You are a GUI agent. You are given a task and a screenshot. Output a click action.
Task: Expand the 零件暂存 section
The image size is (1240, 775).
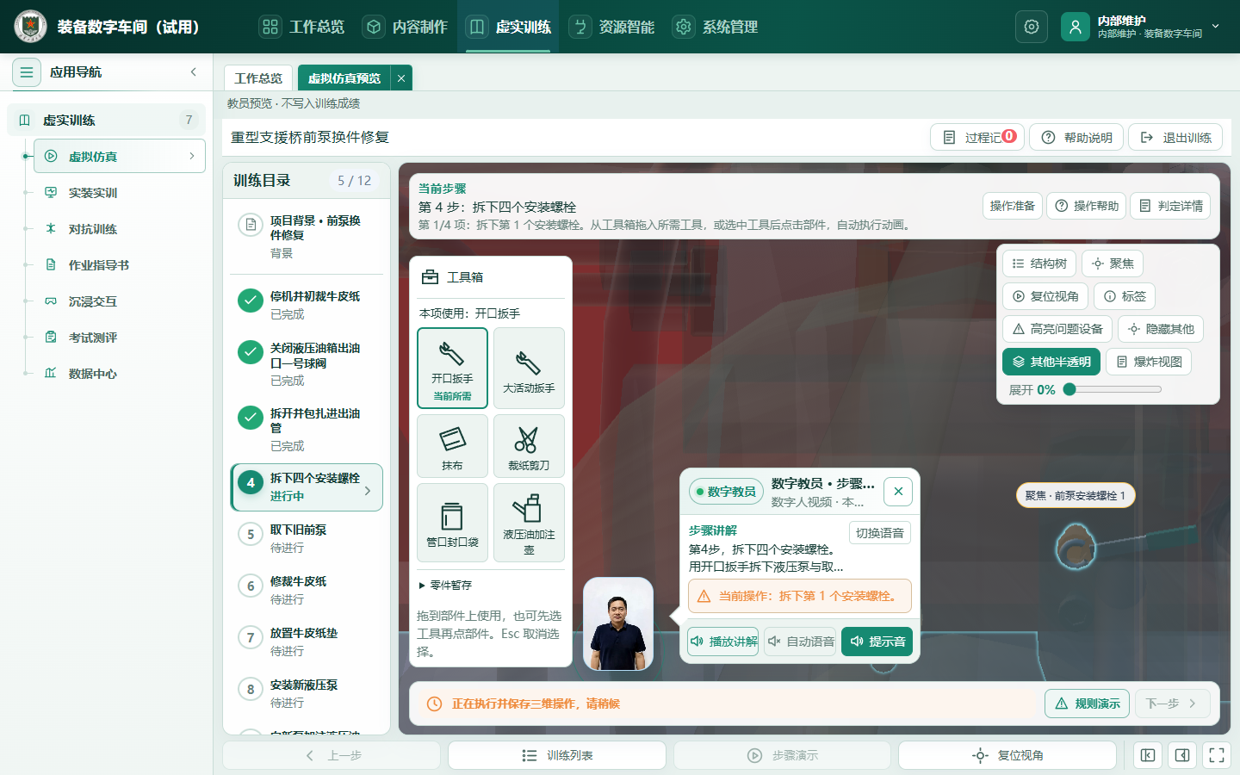(x=446, y=585)
